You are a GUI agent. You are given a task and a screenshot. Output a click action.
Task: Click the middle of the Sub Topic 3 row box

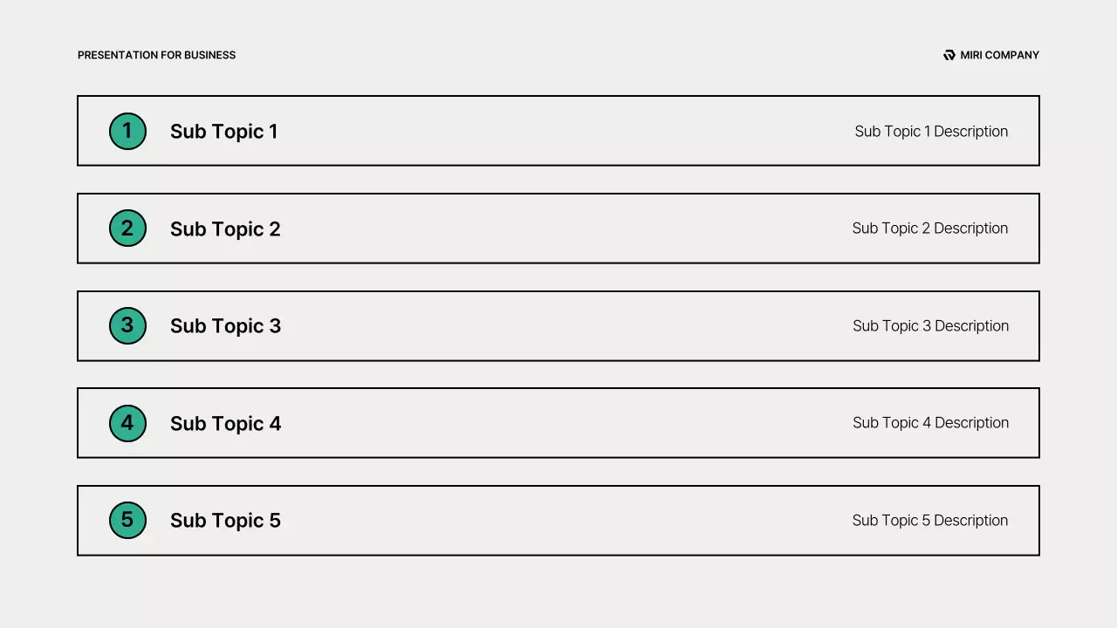pyautogui.click(x=558, y=325)
